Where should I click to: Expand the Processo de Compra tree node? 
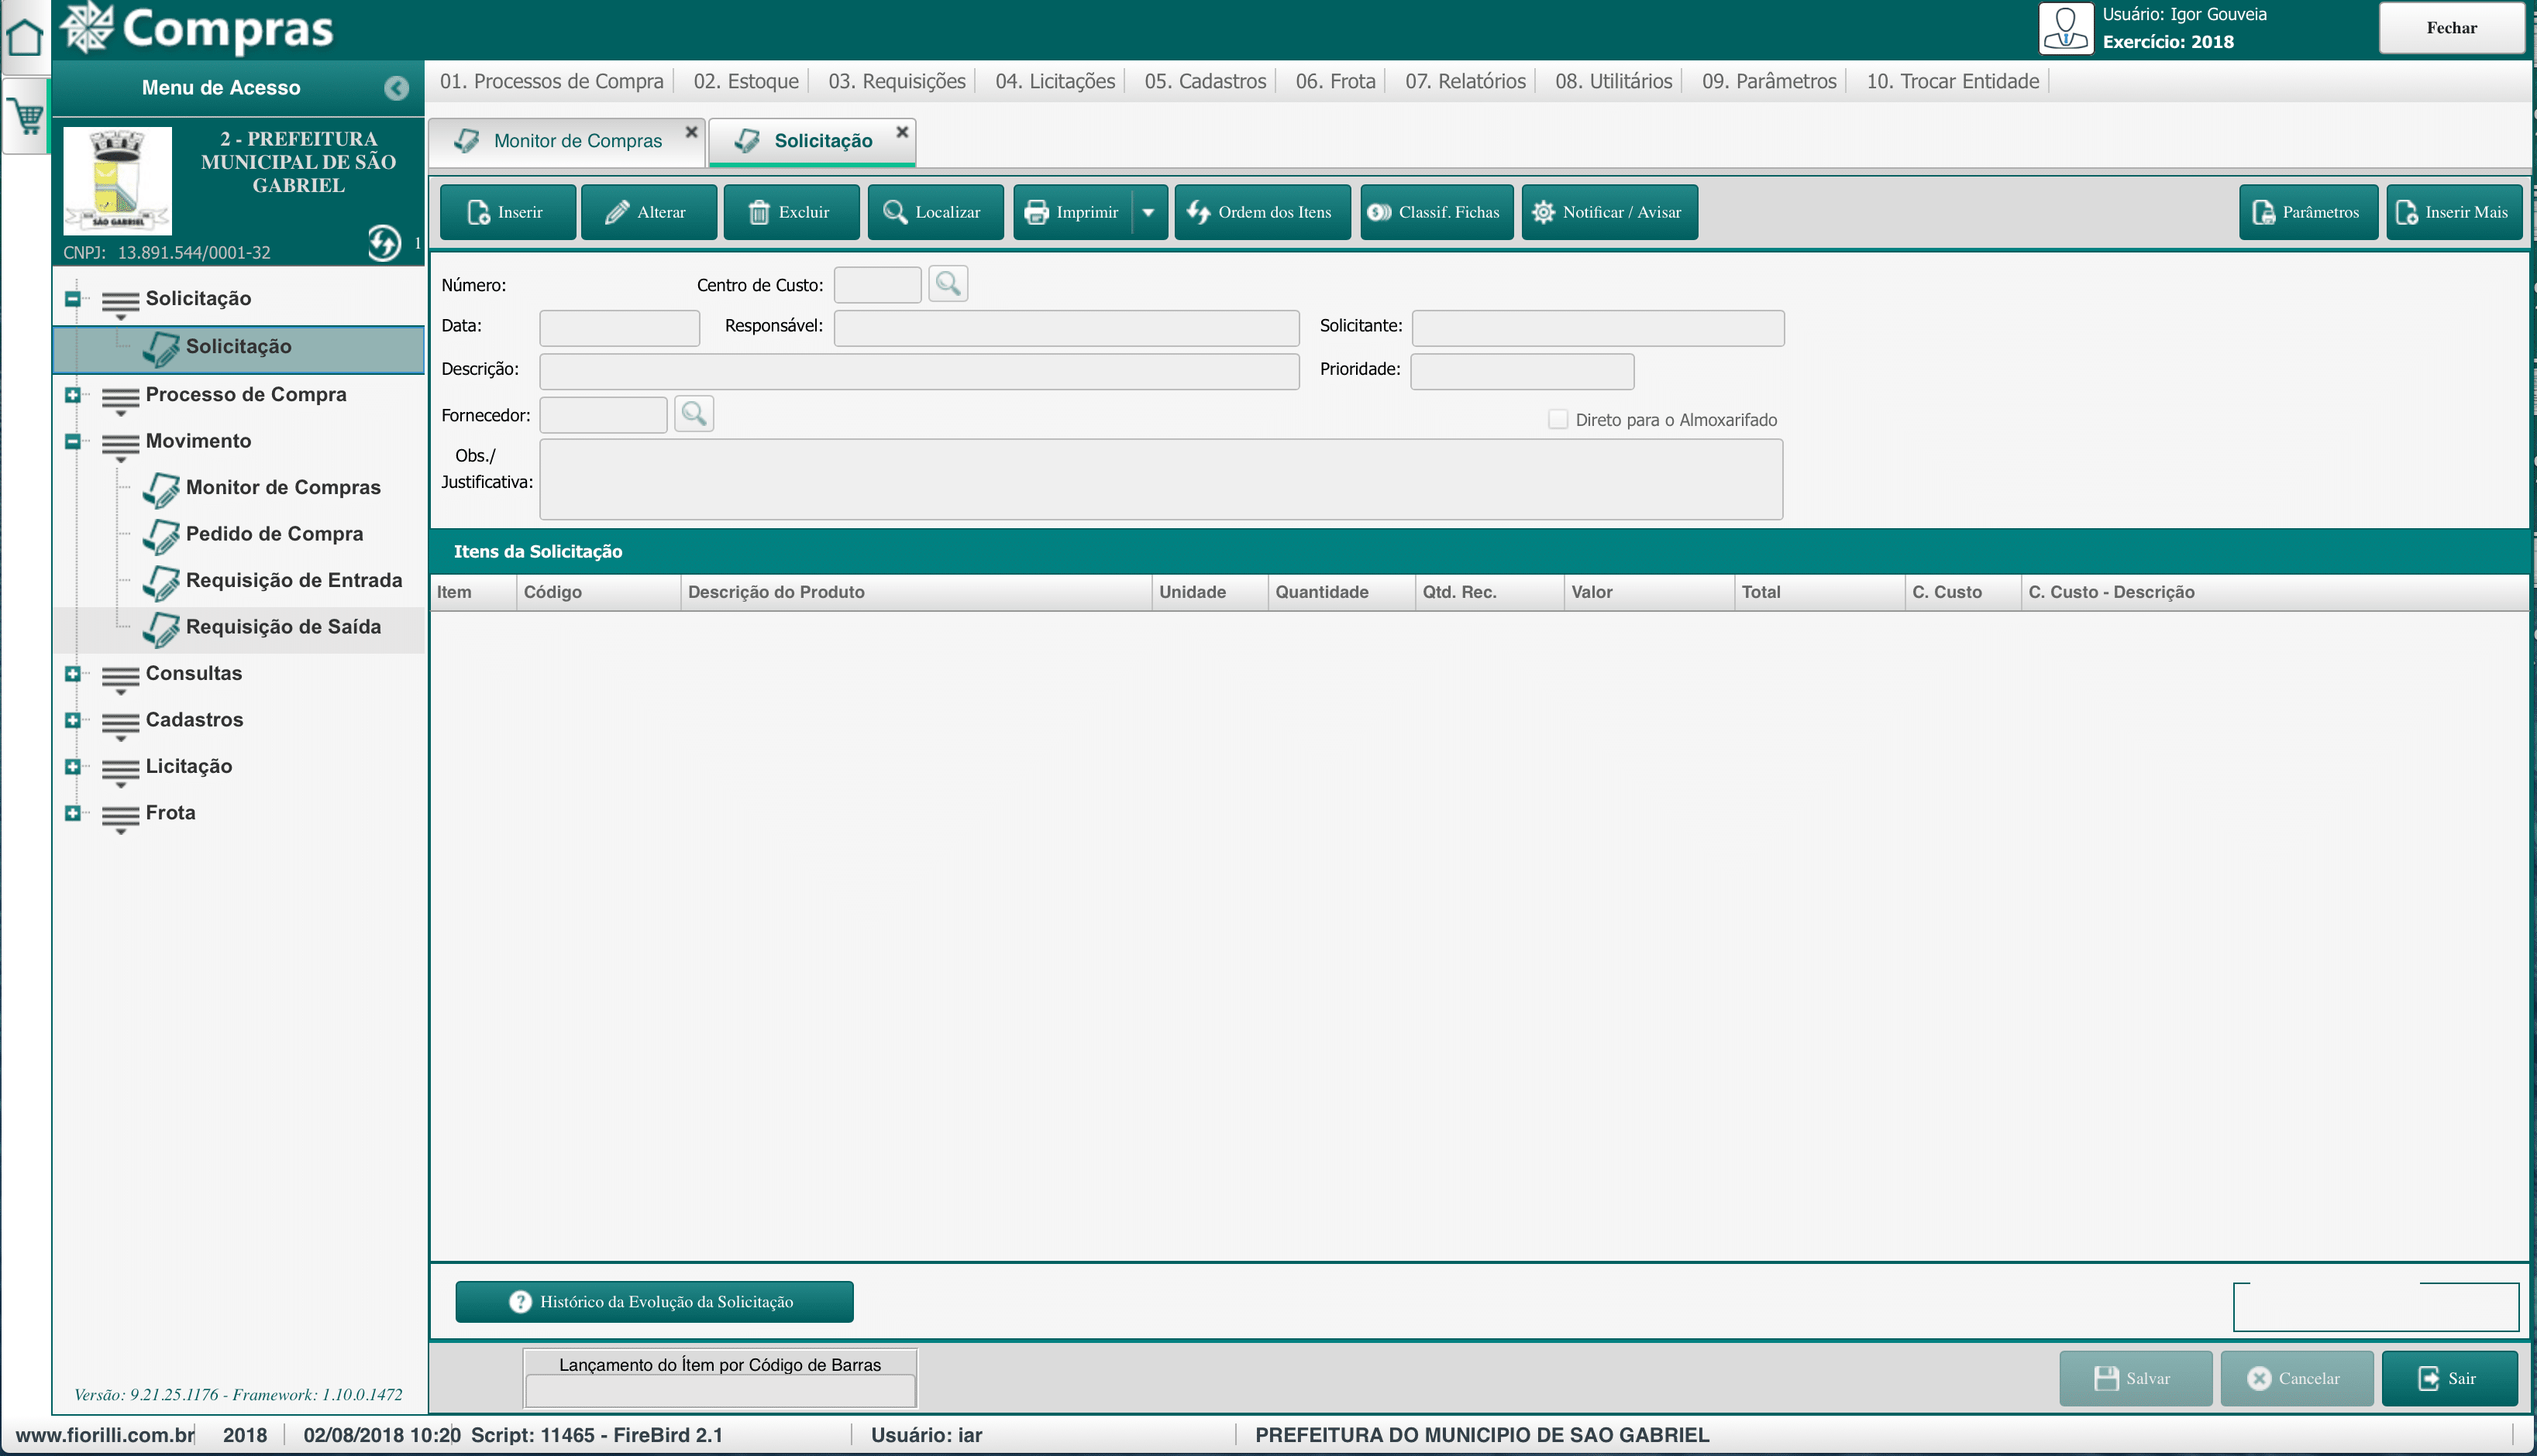[x=72, y=395]
